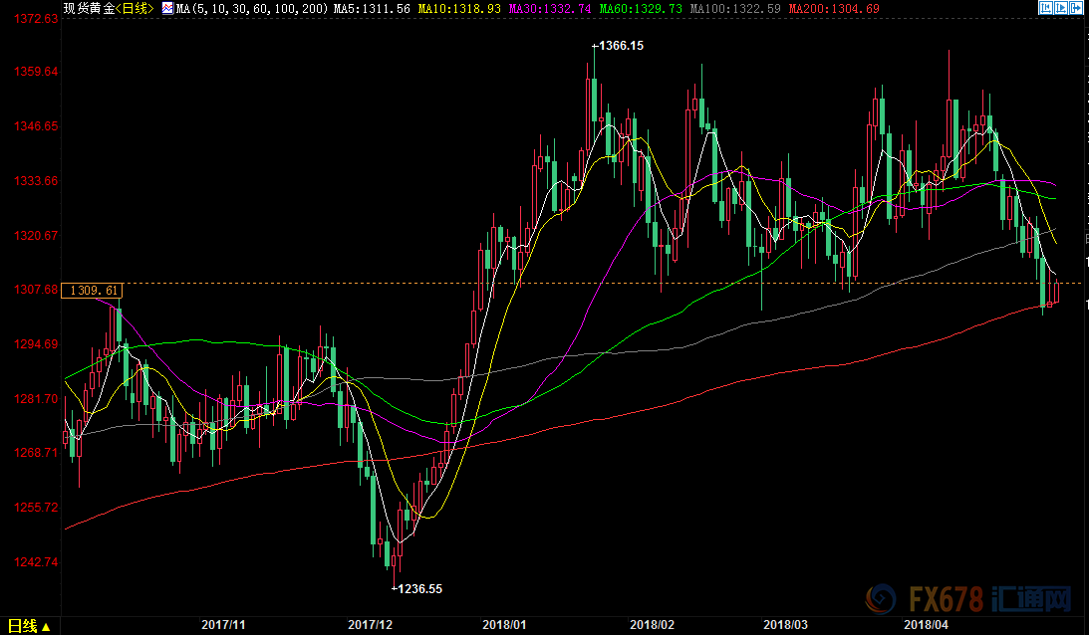
Task: Click the 2017/11 date label
Action: (x=223, y=625)
